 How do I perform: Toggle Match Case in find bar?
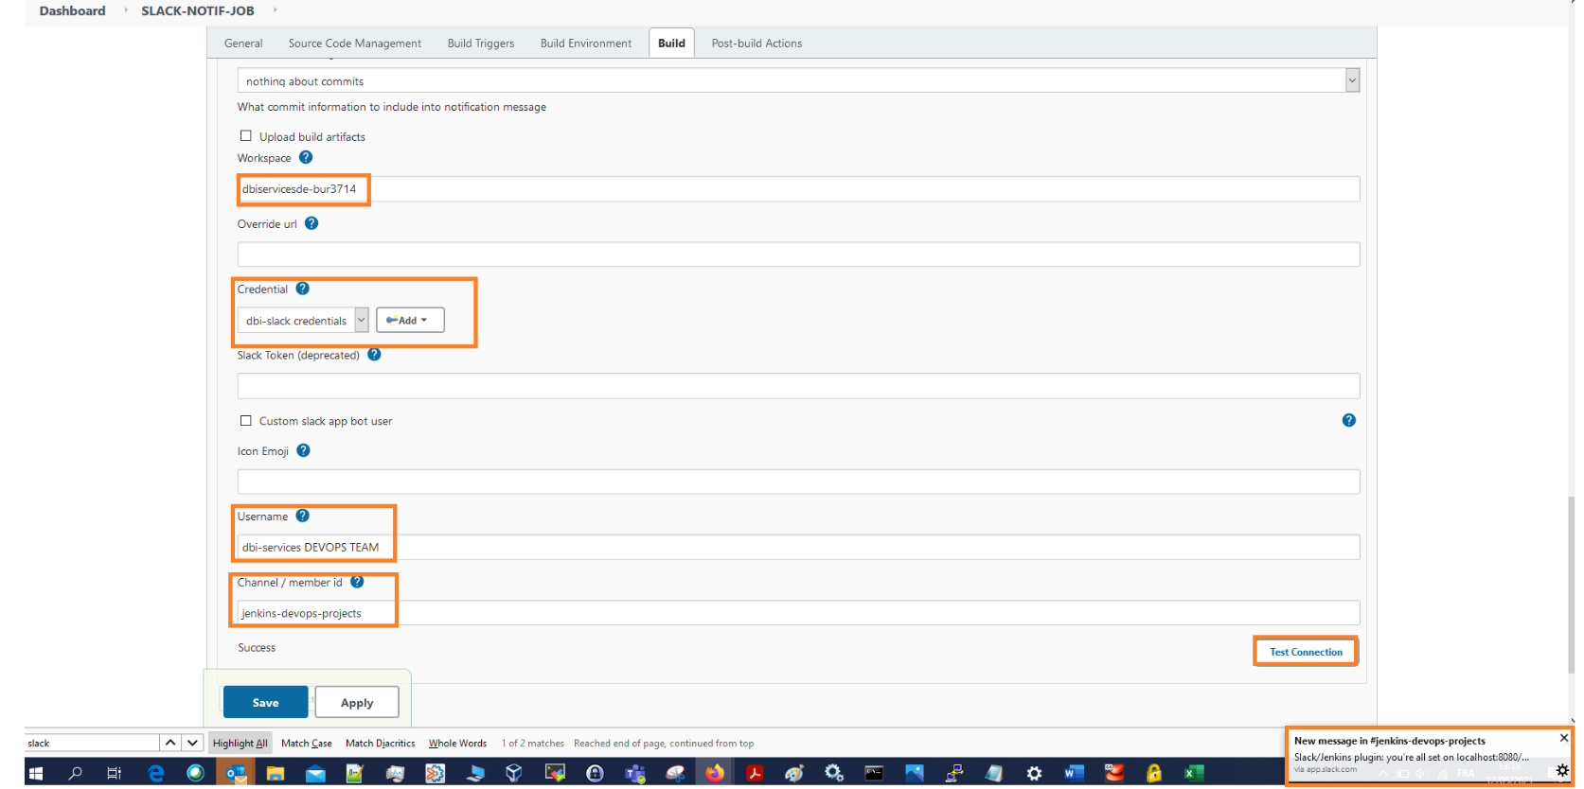(x=307, y=744)
